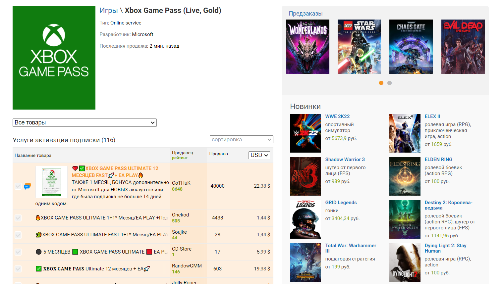504x284 pixels.
Task: Open WWE 2K22 game cover
Action: pos(305,133)
